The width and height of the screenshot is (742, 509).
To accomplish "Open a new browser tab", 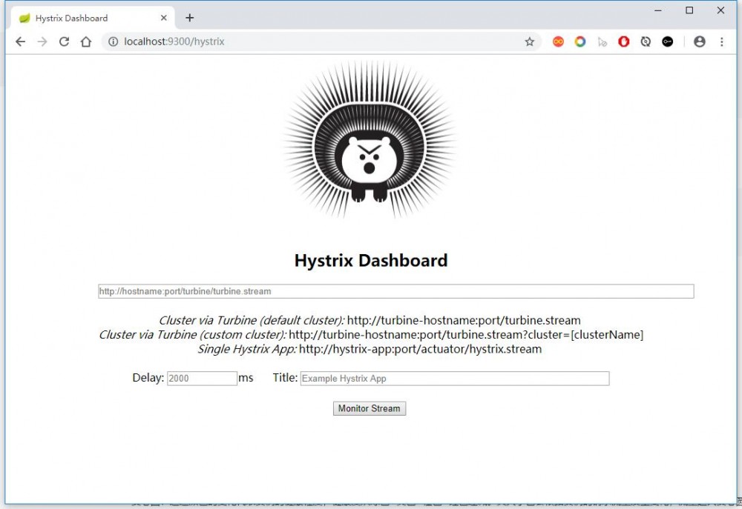I will tap(190, 18).
